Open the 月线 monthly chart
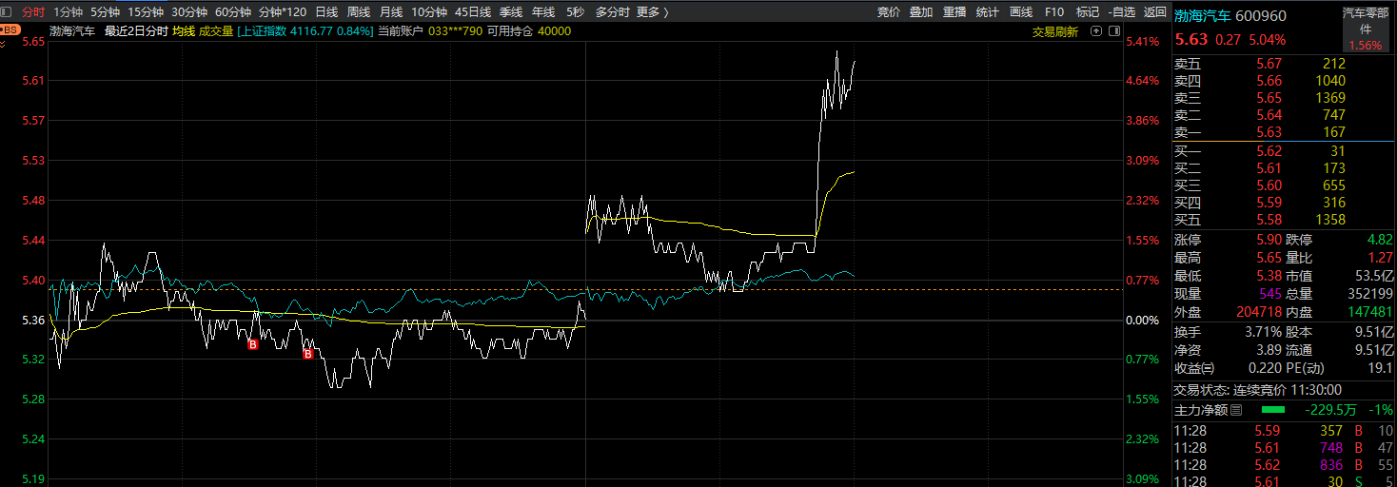This screenshot has width=1397, height=487. pyautogui.click(x=391, y=12)
